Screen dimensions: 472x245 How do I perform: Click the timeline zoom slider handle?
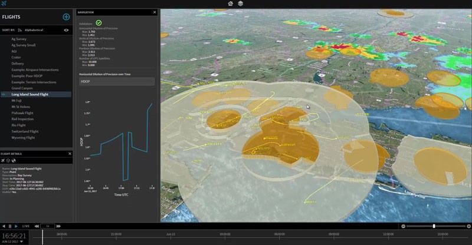pos(434,226)
